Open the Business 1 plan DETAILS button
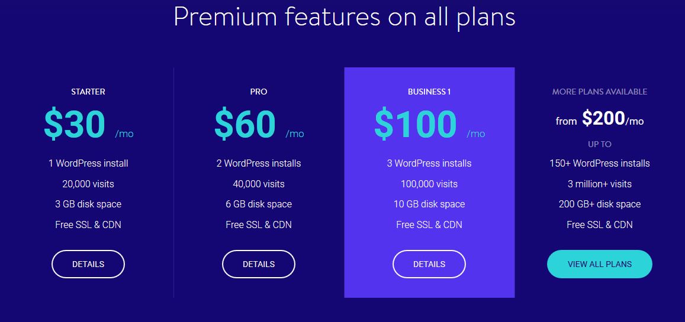The image size is (685, 322). click(x=429, y=264)
